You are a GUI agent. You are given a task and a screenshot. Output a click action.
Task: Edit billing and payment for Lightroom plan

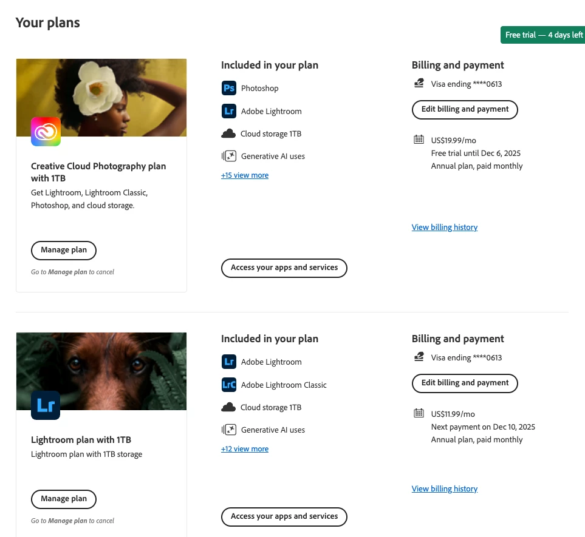click(x=465, y=383)
